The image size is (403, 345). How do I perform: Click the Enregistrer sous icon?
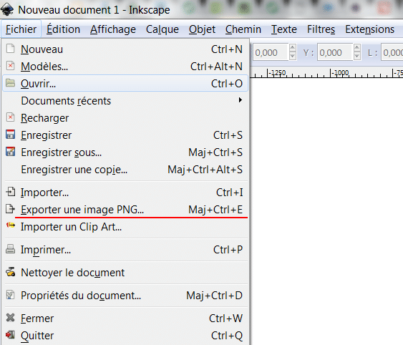coord(10,152)
